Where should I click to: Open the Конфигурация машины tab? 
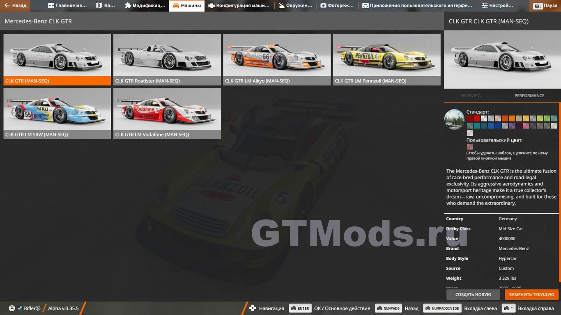click(x=239, y=6)
